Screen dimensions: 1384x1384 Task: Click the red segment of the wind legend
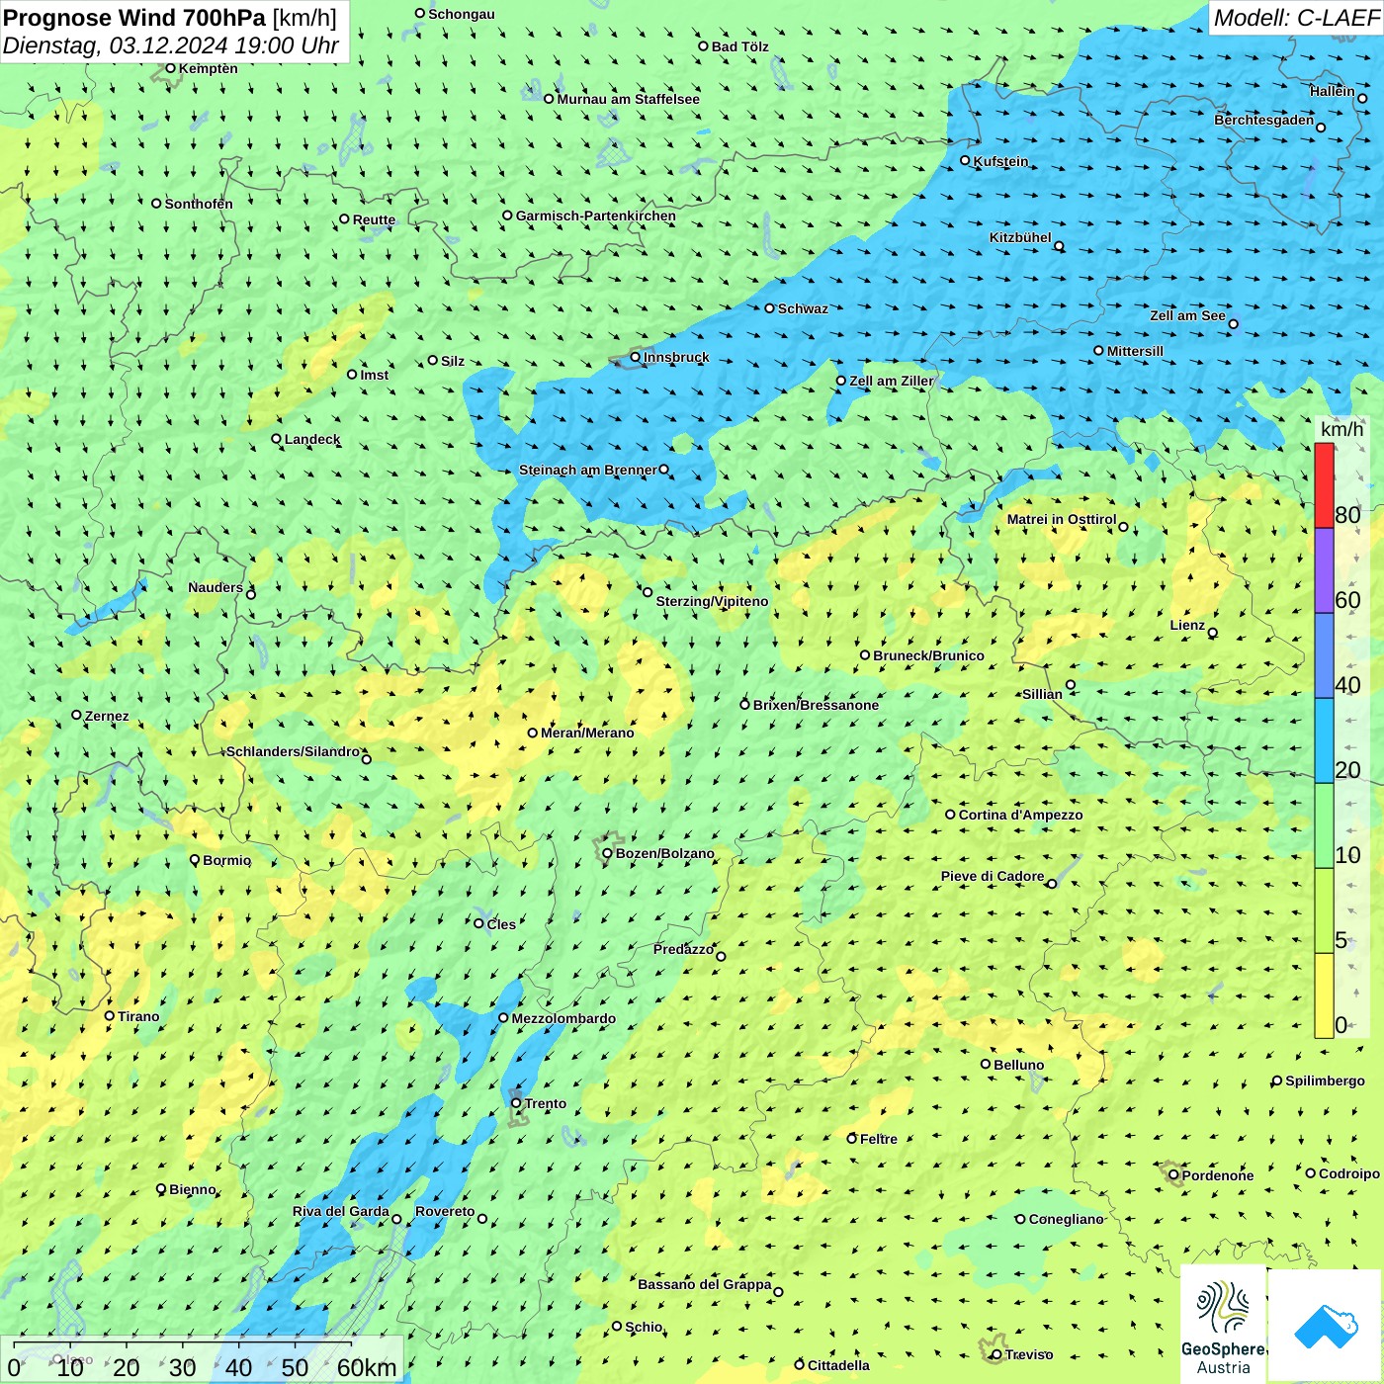[1324, 485]
